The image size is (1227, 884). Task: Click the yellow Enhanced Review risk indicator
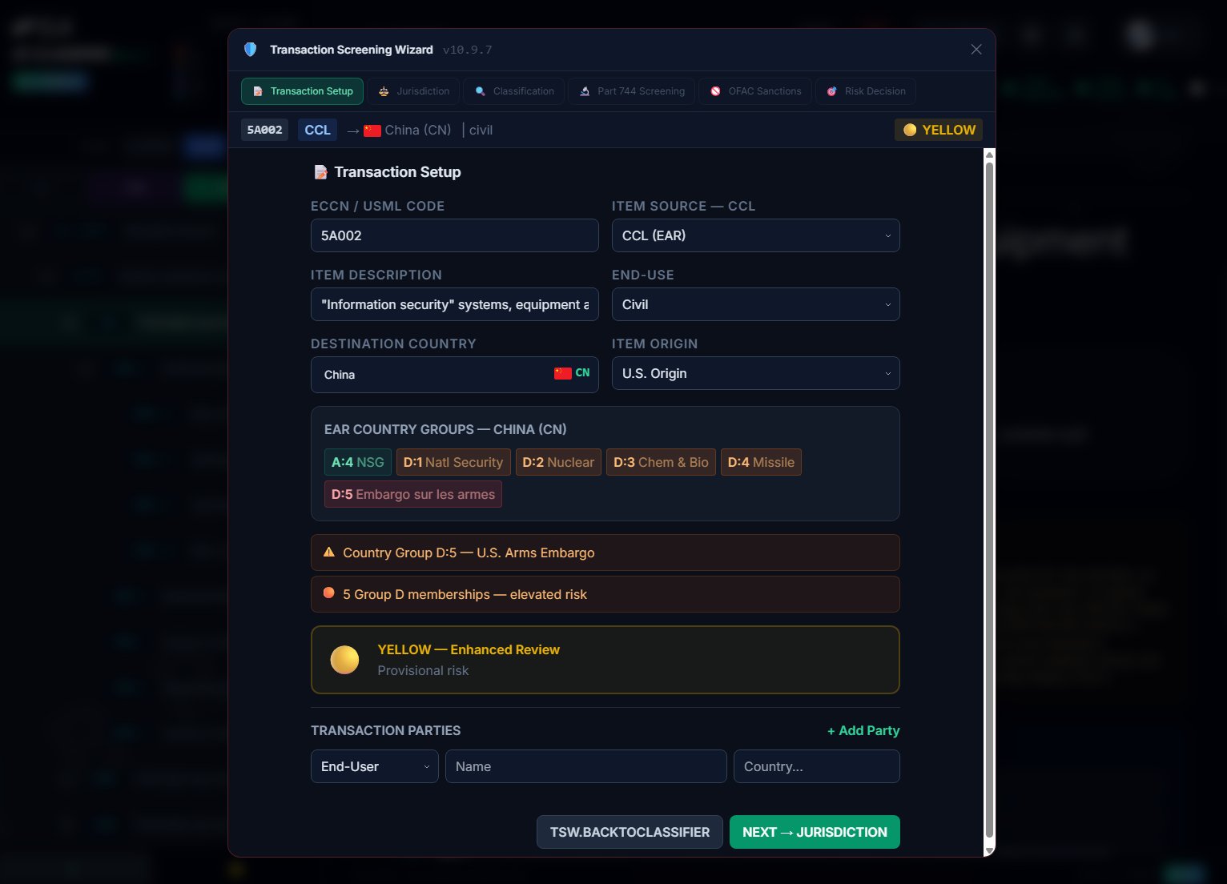point(344,660)
